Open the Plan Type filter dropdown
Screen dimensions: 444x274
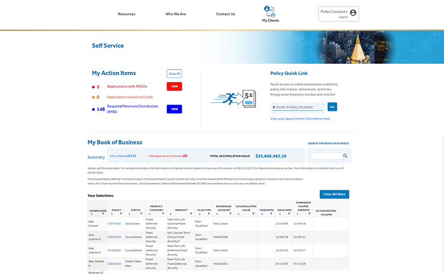209,214
